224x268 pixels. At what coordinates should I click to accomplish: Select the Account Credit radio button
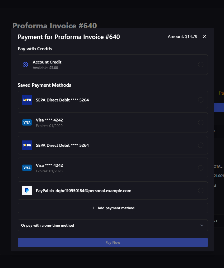(x=201, y=65)
